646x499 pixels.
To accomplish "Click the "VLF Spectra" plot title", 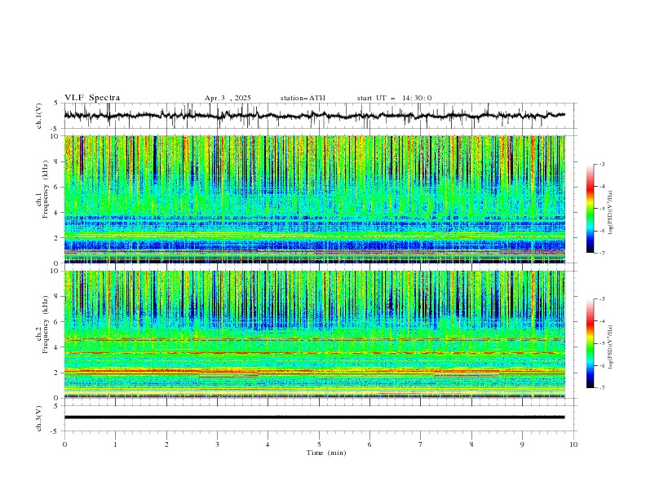I will [92, 98].
